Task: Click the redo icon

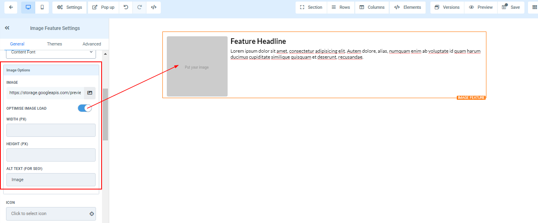Action: [x=140, y=7]
